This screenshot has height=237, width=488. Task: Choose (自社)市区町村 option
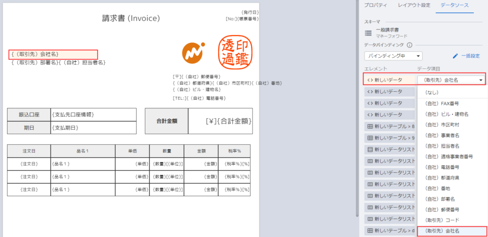tap(453, 125)
